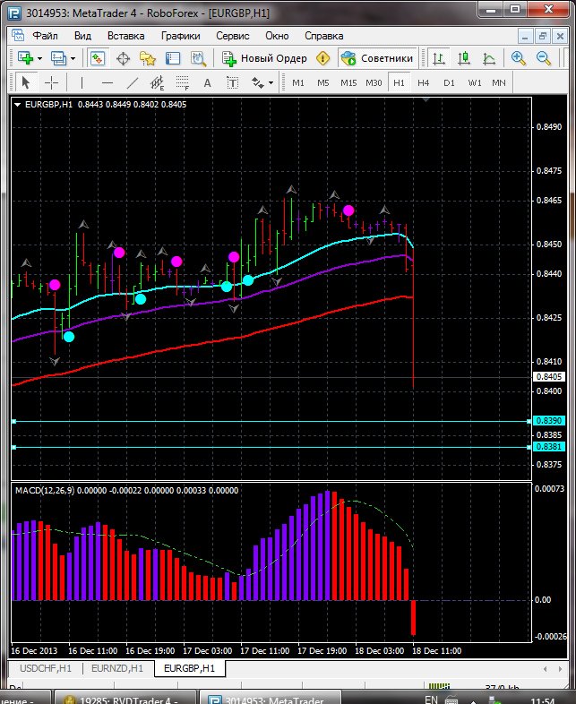Click the Новый Ордер button
This screenshot has width=576, height=704.
tap(265, 58)
